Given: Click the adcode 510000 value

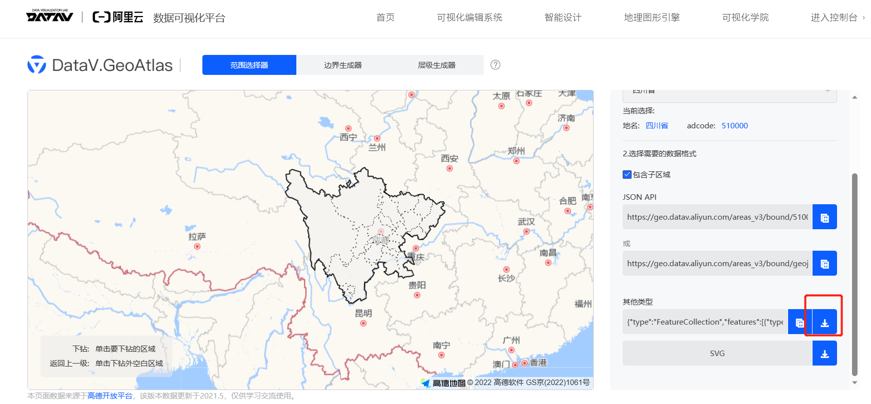Looking at the screenshot, I should tap(735, 126).
